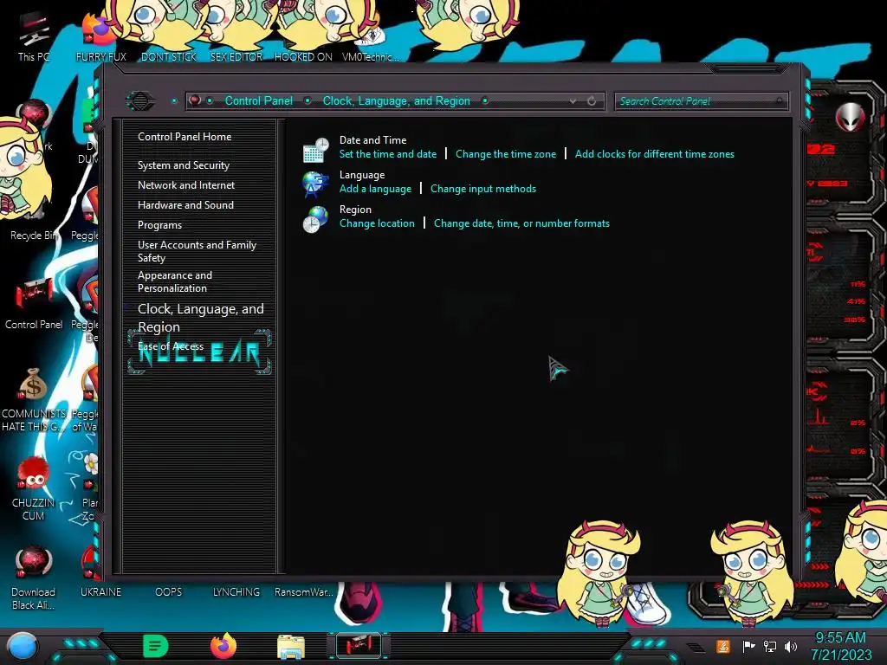Click the Search Control Panel field
The width and height of the screenshot is (887, 665).
tap(701, 101)
